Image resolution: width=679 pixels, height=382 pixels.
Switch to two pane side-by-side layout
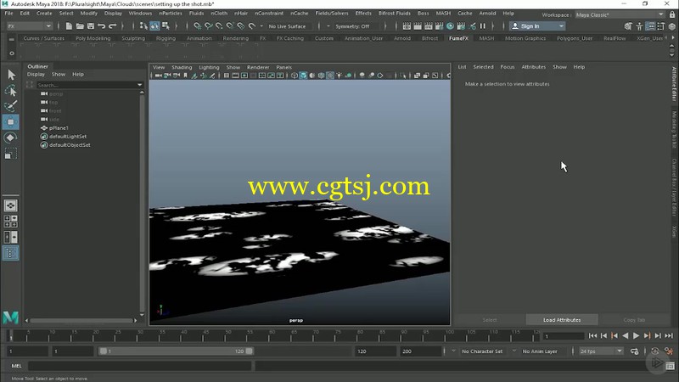point(11,238)
